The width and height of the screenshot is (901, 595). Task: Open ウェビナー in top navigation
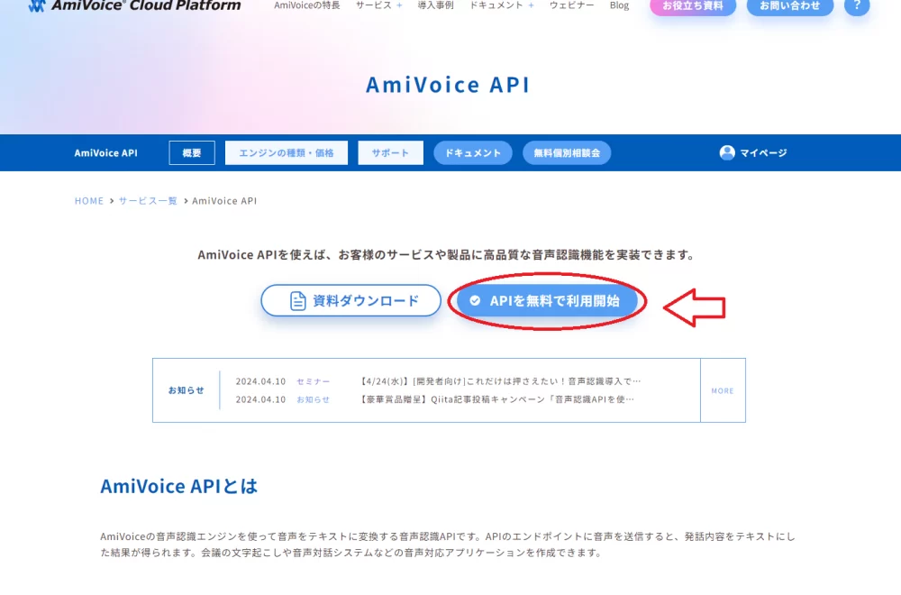pyautogui.click(x=572, y=5)
